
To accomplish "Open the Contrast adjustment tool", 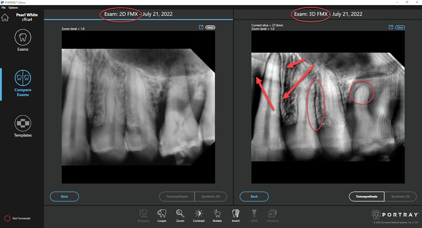I will point(199,215).
